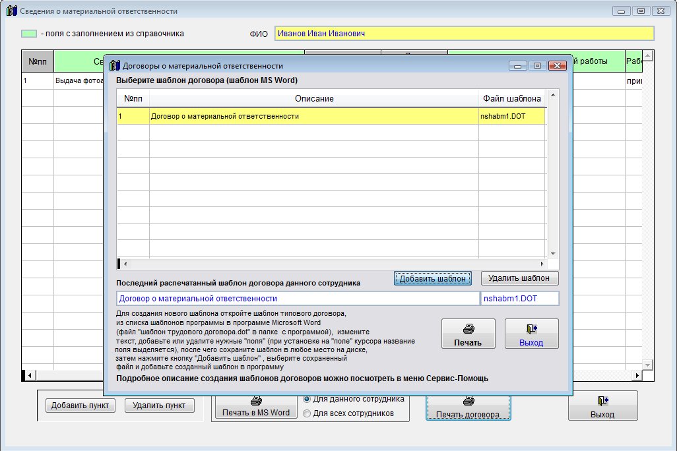The image size is (679, 451).
Task: Click Добавить пункт button in main window
Action: click(x=80, y=406)
